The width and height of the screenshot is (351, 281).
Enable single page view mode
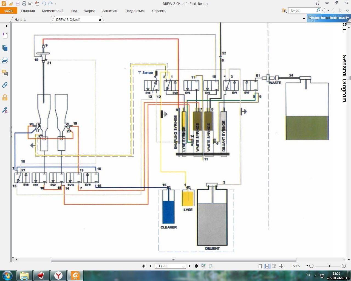260,266
